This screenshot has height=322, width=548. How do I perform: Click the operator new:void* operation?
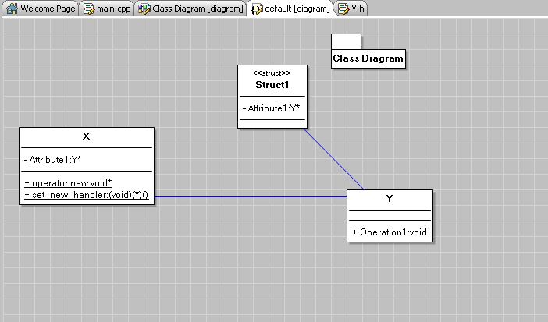[x=68, y=183]
